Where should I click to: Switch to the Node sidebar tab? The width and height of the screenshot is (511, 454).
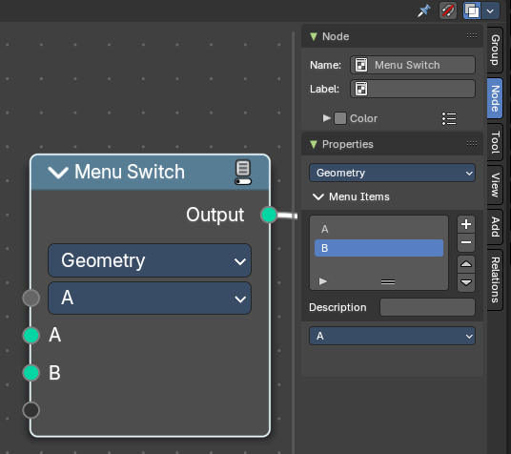[x=495, y=98]
